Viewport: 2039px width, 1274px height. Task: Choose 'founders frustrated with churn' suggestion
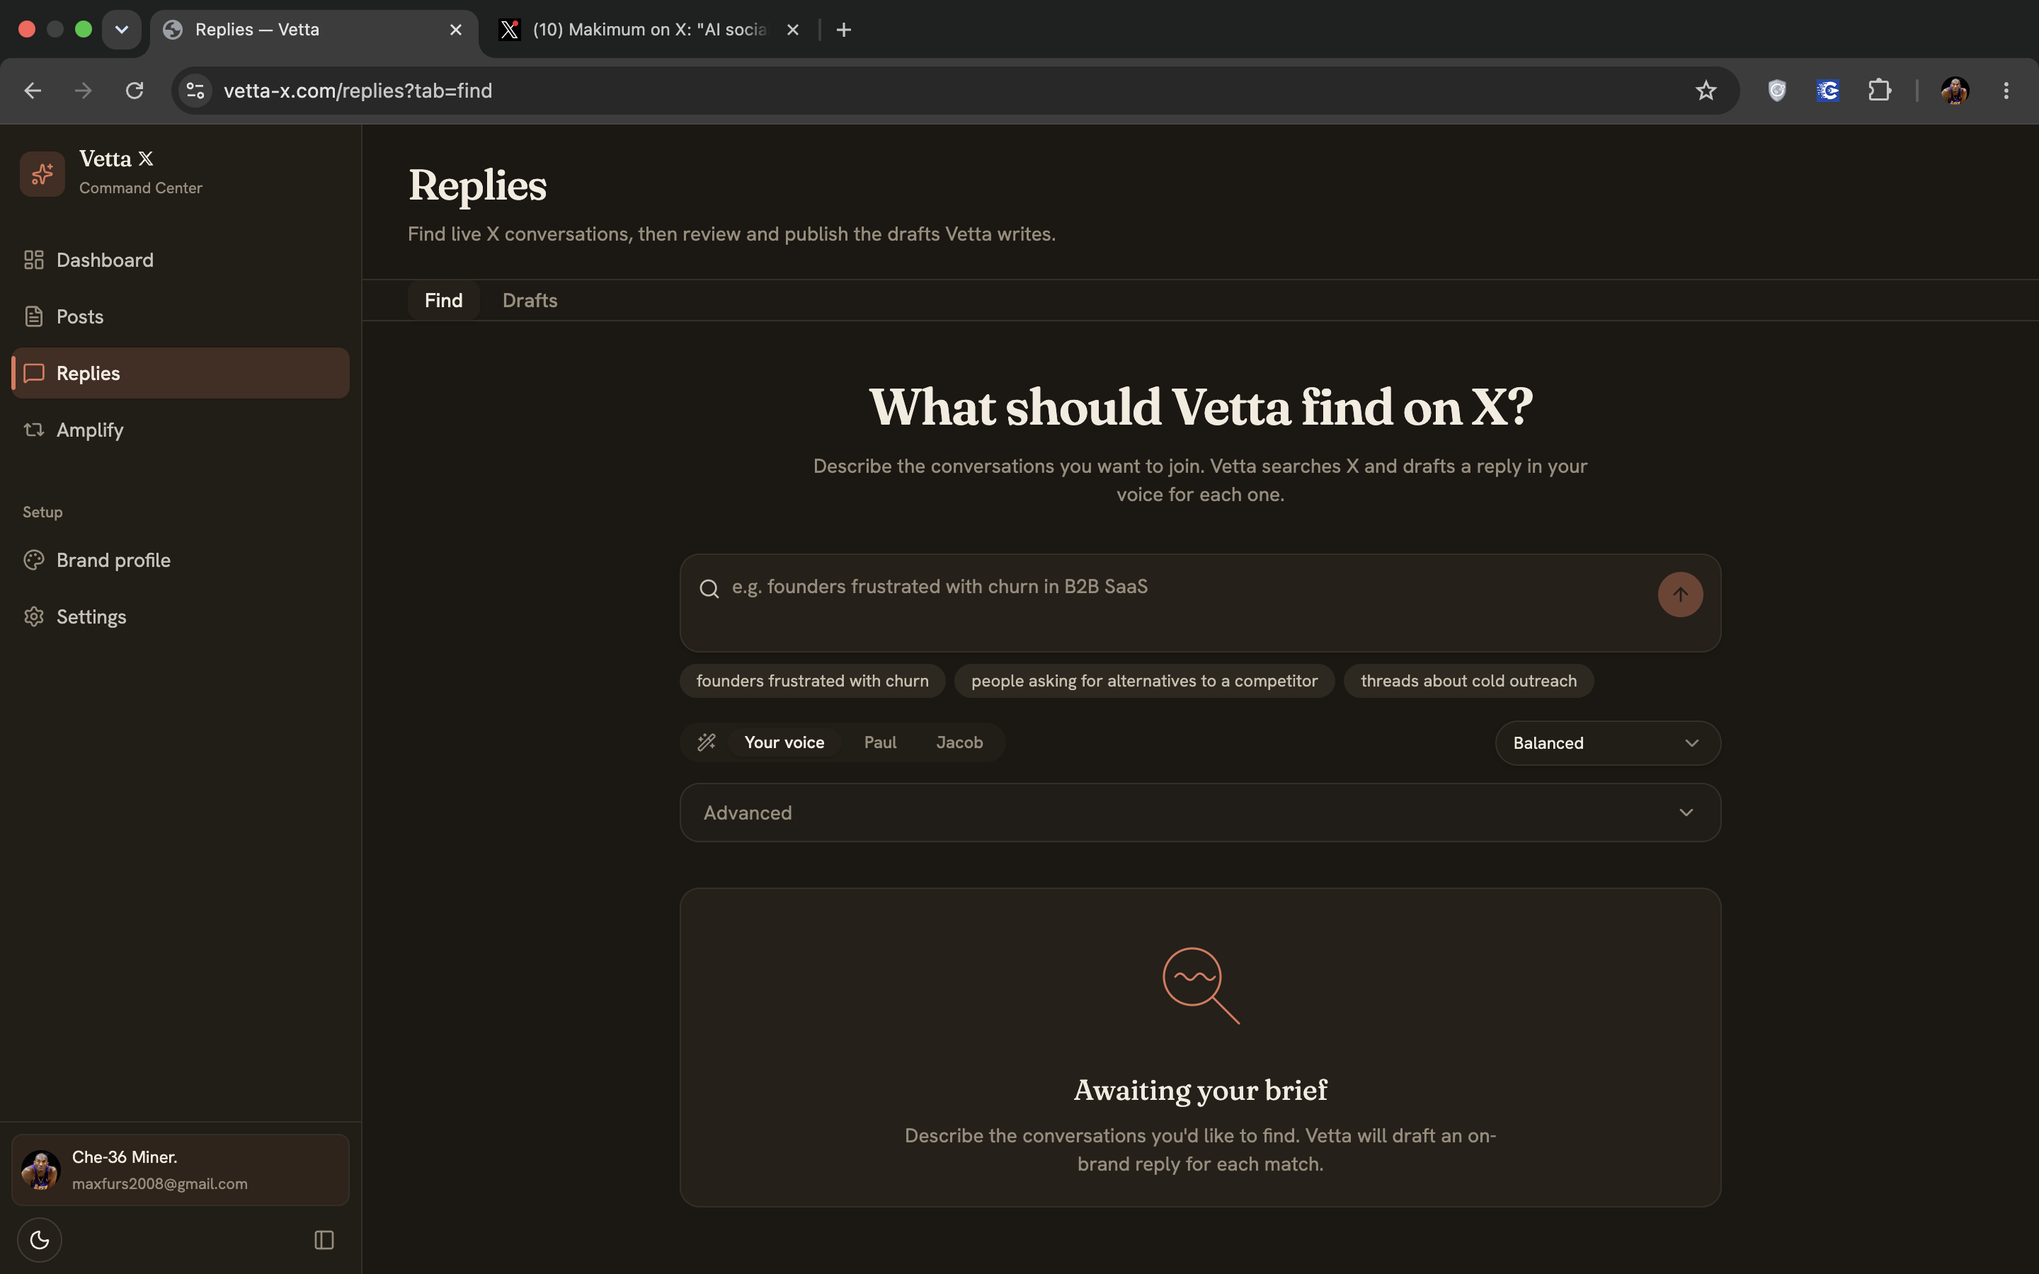[812, 681]
